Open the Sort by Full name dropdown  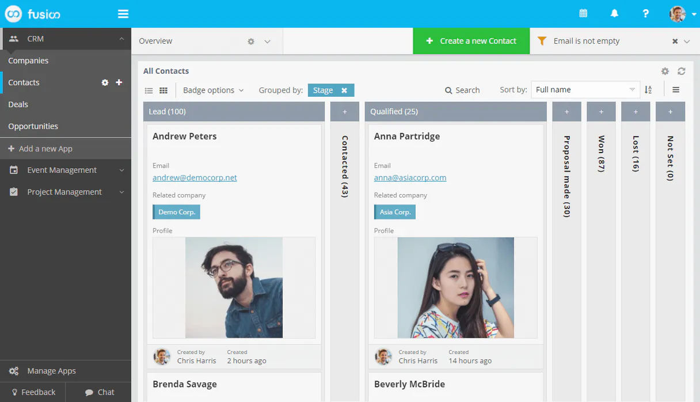tap(585, 90)
